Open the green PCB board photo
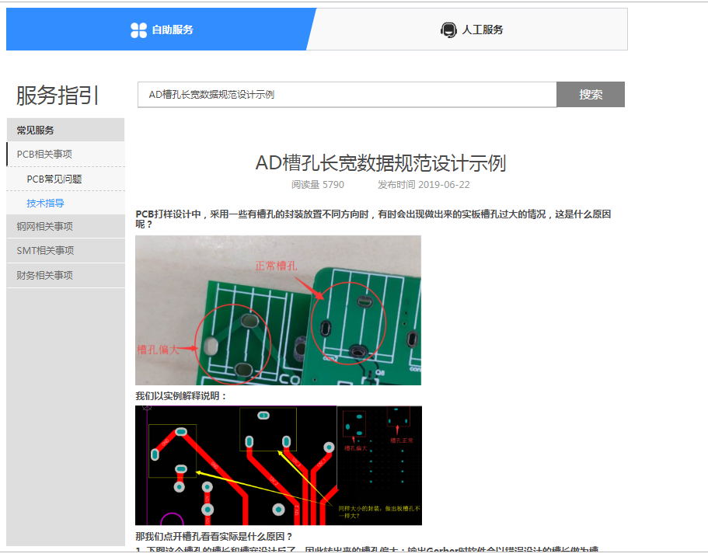Screen dimensions: 708x557 [x=278, y=310]
